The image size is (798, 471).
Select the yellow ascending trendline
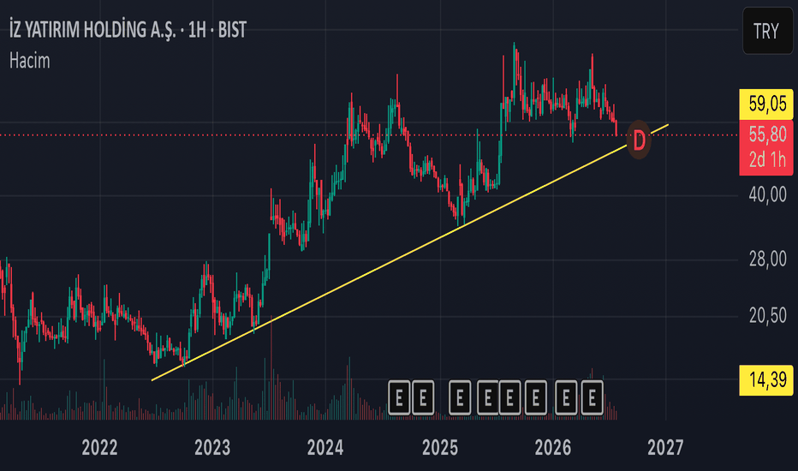(x=410, y=252)
